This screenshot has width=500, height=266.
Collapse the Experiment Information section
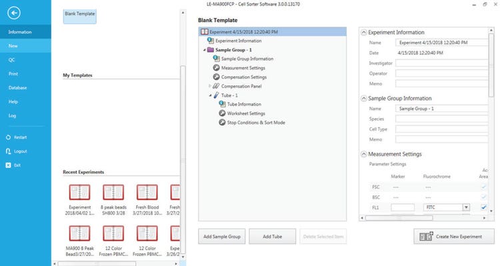pos(363,32)
